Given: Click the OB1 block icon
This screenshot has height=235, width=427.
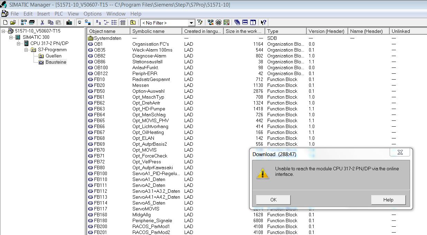Looking at the screenshot, I should click(x=91, y=44).
